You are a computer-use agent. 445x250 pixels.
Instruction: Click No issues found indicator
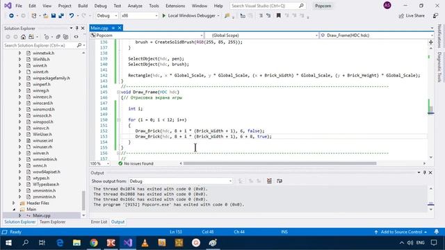(136, 164)
